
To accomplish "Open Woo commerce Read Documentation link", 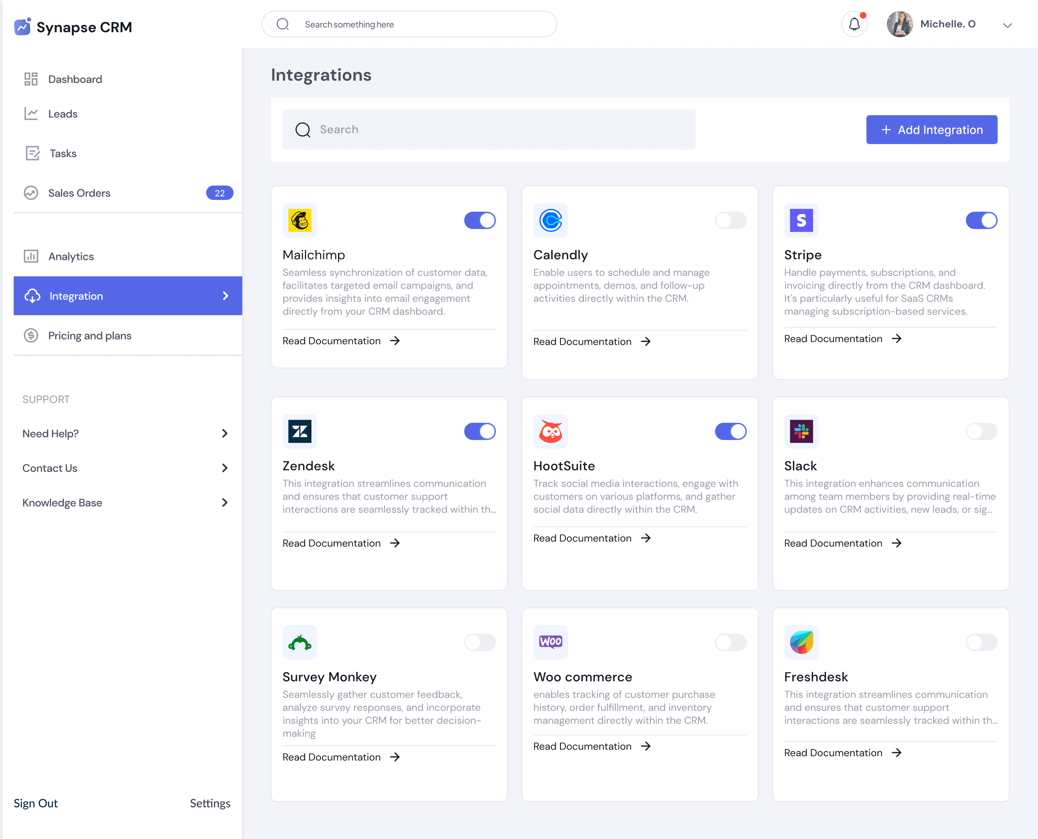I will tap(592, 746).
